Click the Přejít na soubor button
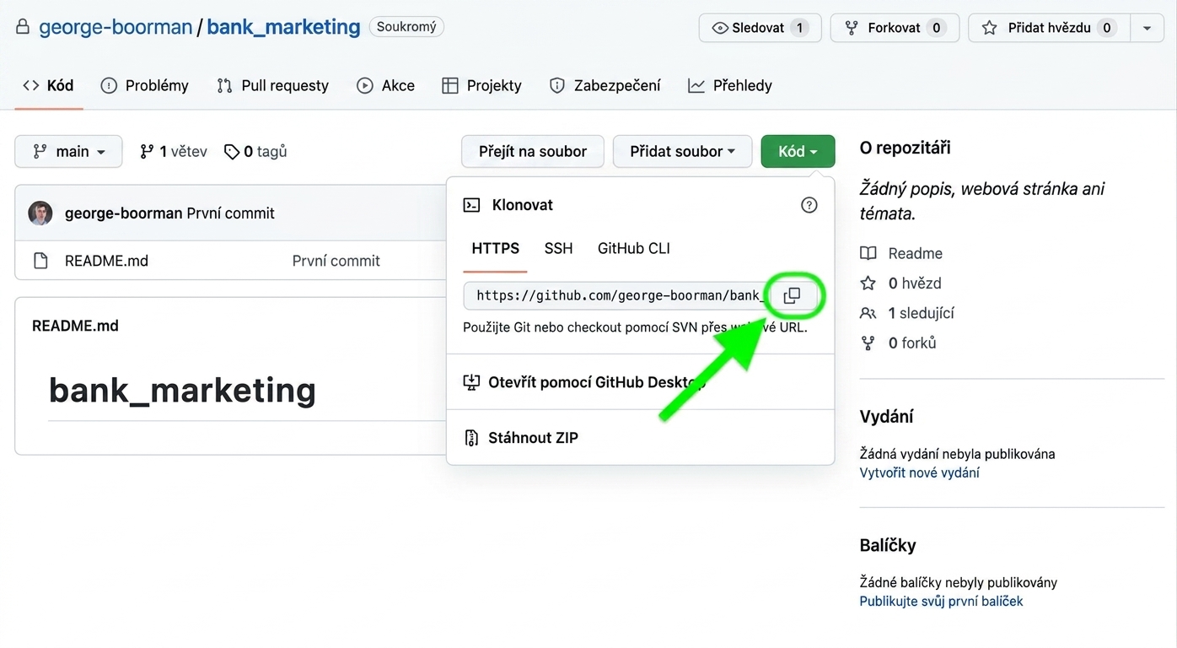The height and width of the screenshot is (648, 1177). (533, 151)
